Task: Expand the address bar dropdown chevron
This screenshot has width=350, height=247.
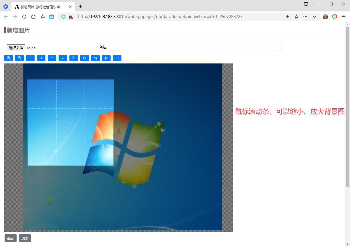Action: pos(315,17)
